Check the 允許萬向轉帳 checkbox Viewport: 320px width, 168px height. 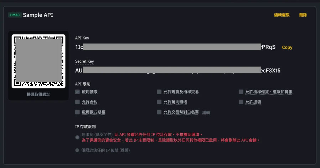(159, 102)
